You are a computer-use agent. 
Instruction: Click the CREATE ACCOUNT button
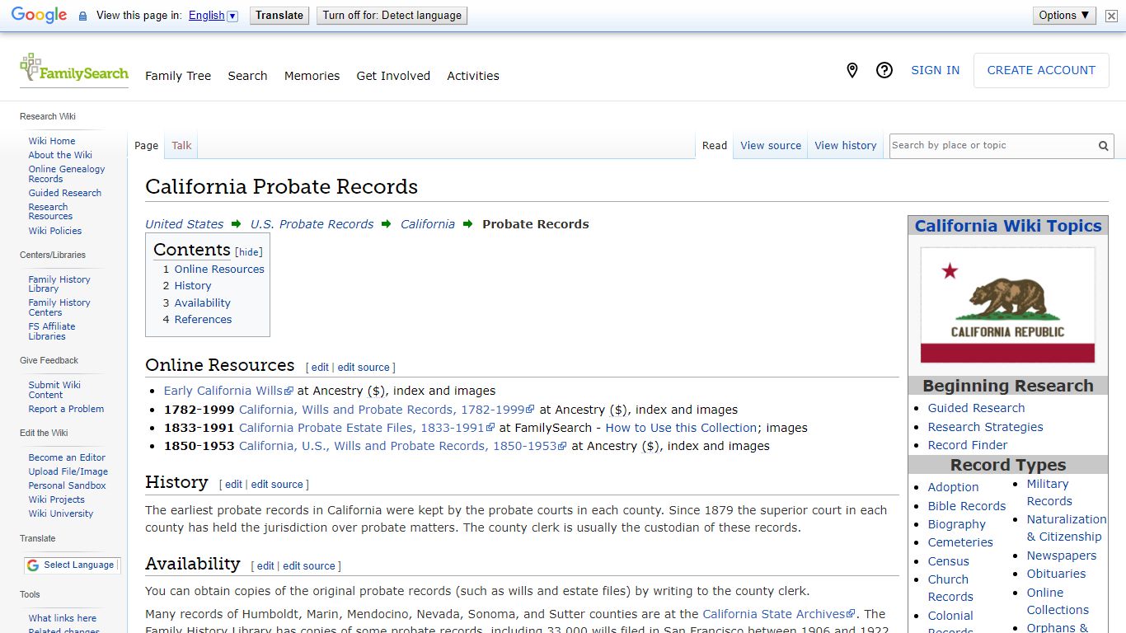click(1041, 71)
